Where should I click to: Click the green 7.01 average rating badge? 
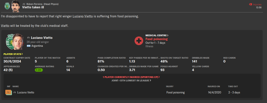pyautogui.click(x=39, y=70)
